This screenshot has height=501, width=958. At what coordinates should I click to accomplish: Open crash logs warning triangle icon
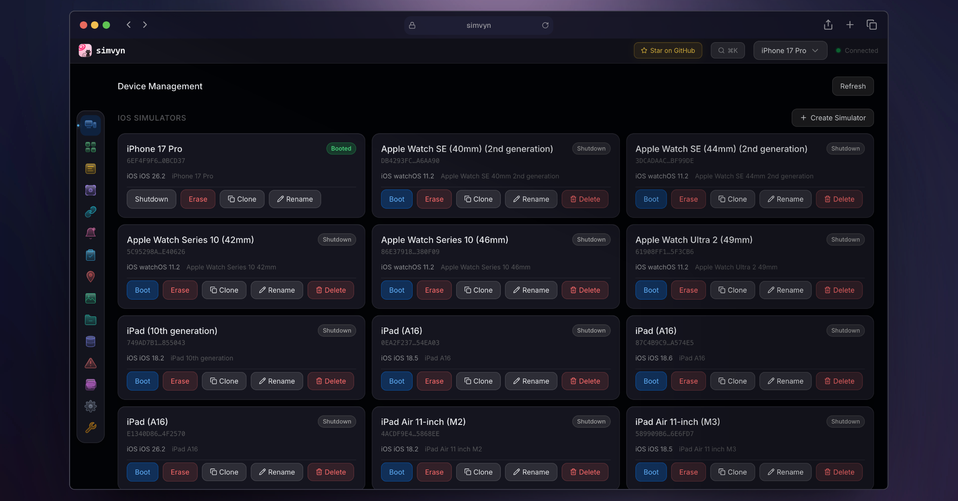point(91,363)
